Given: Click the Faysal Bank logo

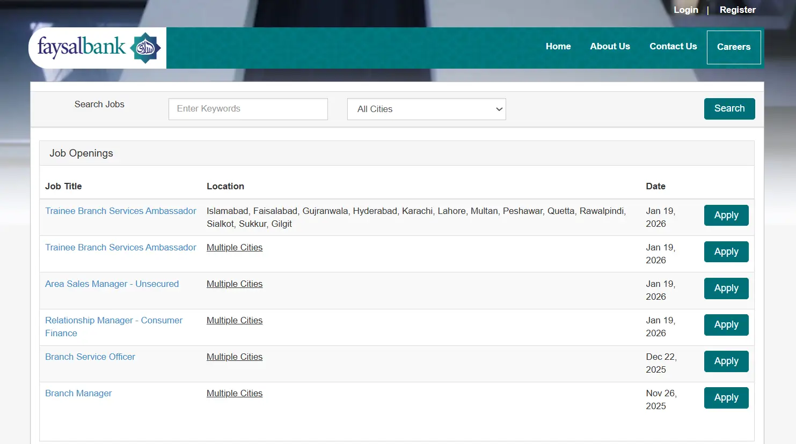Looking at the screenshot, I should click(98, 48).
